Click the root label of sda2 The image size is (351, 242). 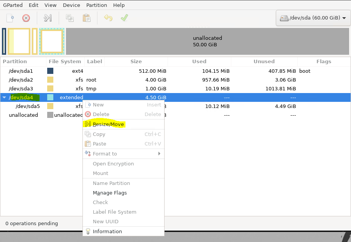coord(91,80)
